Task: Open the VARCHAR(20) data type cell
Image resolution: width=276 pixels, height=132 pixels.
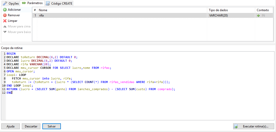Action: (x=231, y=15)
